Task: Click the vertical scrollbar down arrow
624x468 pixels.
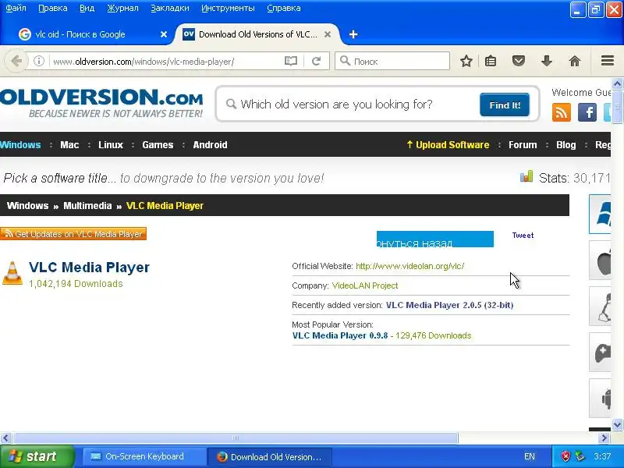Action: [617, 424]
